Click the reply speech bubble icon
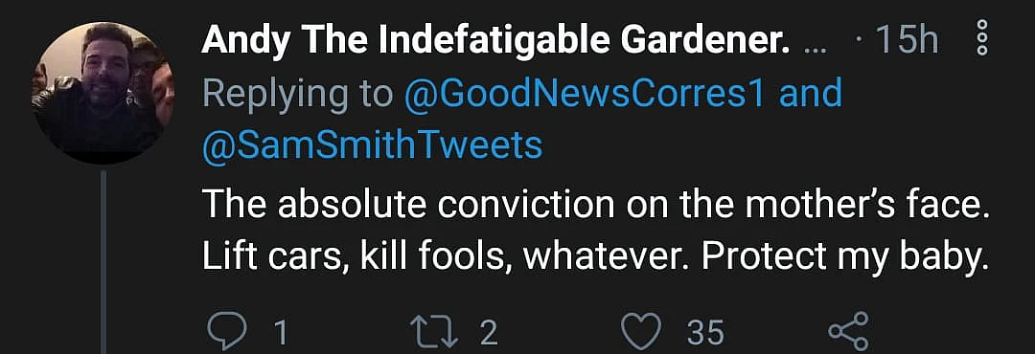Image resolution: width=1035 pixels, height=354 pixels. [226, 332]
